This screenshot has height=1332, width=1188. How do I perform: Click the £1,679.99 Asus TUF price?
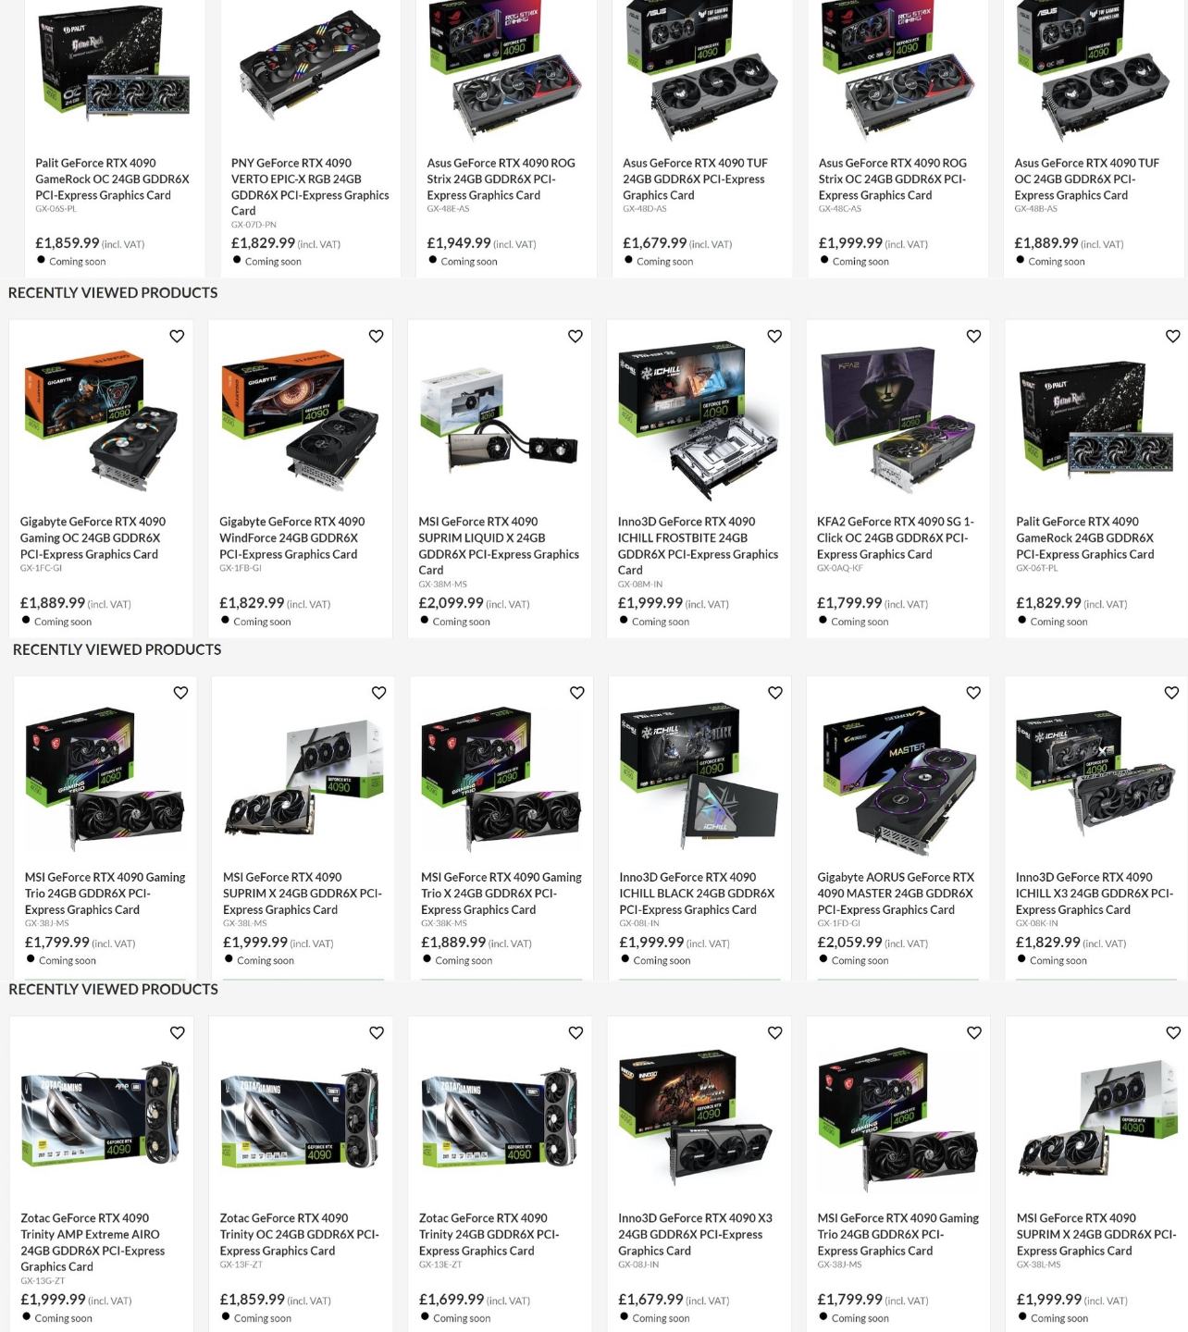point(655,243)
